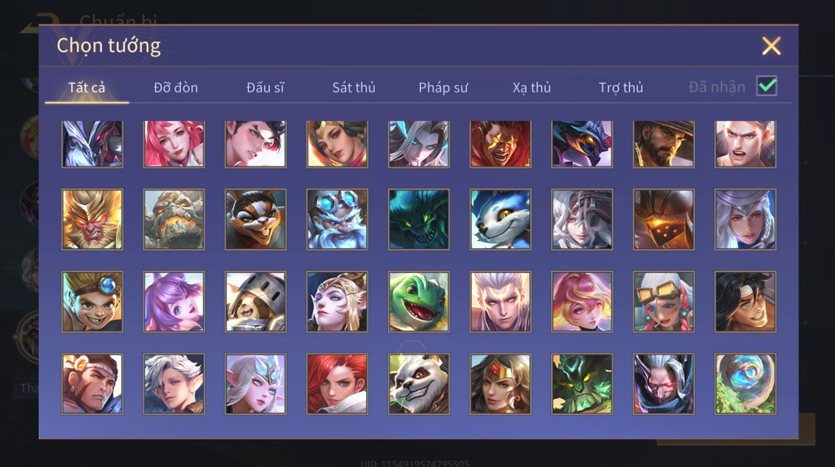Viewport: 835px width, 467px height.
Task: Switch to the Đỡ đòn tab
Action: coord(176,87)
